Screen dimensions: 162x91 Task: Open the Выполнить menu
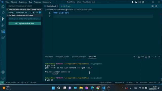(47, 2)
